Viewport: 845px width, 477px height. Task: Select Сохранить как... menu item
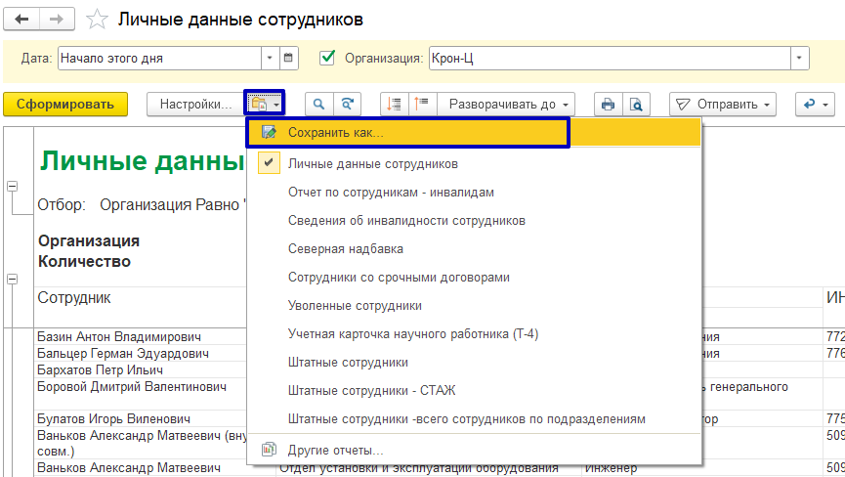[335, 133]
